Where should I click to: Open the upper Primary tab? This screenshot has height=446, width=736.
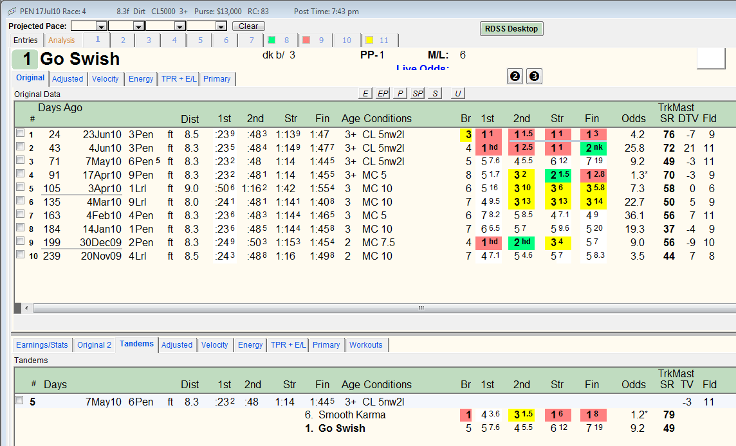pos(217,79)
